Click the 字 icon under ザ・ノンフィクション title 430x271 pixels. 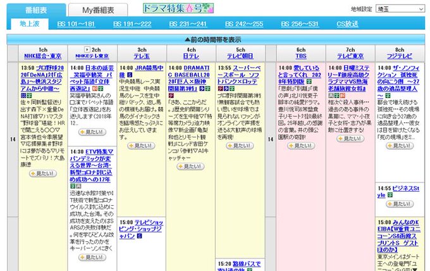pos(388,96)
